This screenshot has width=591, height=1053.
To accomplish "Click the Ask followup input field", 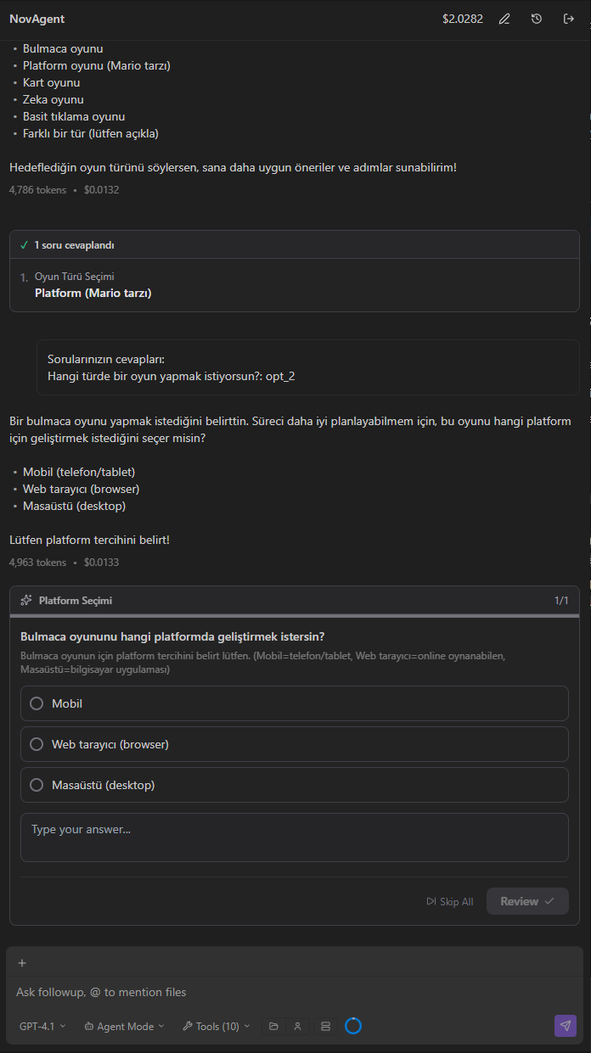I will 295,992.
